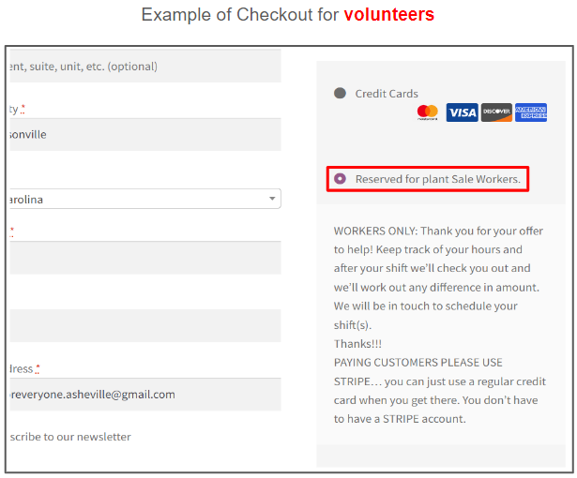This screenshot has height=478, width=577.
Task: Click the Mastercard logo icon
Action: (x=427, y=112)
